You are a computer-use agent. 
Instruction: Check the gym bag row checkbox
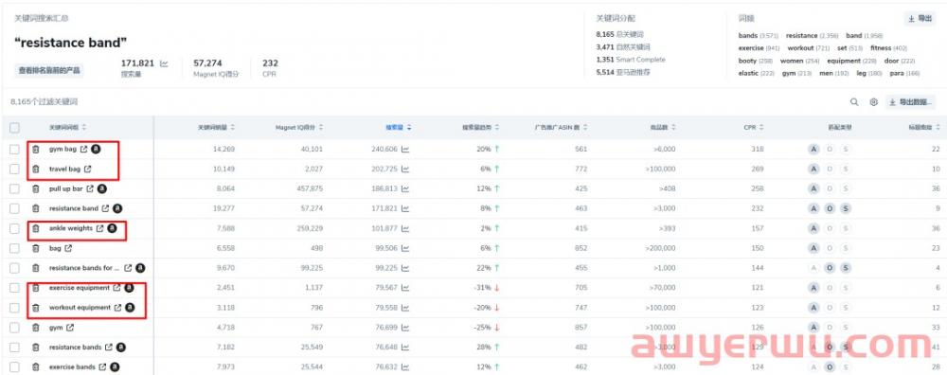pyautogui.click(x=14, y=150)
